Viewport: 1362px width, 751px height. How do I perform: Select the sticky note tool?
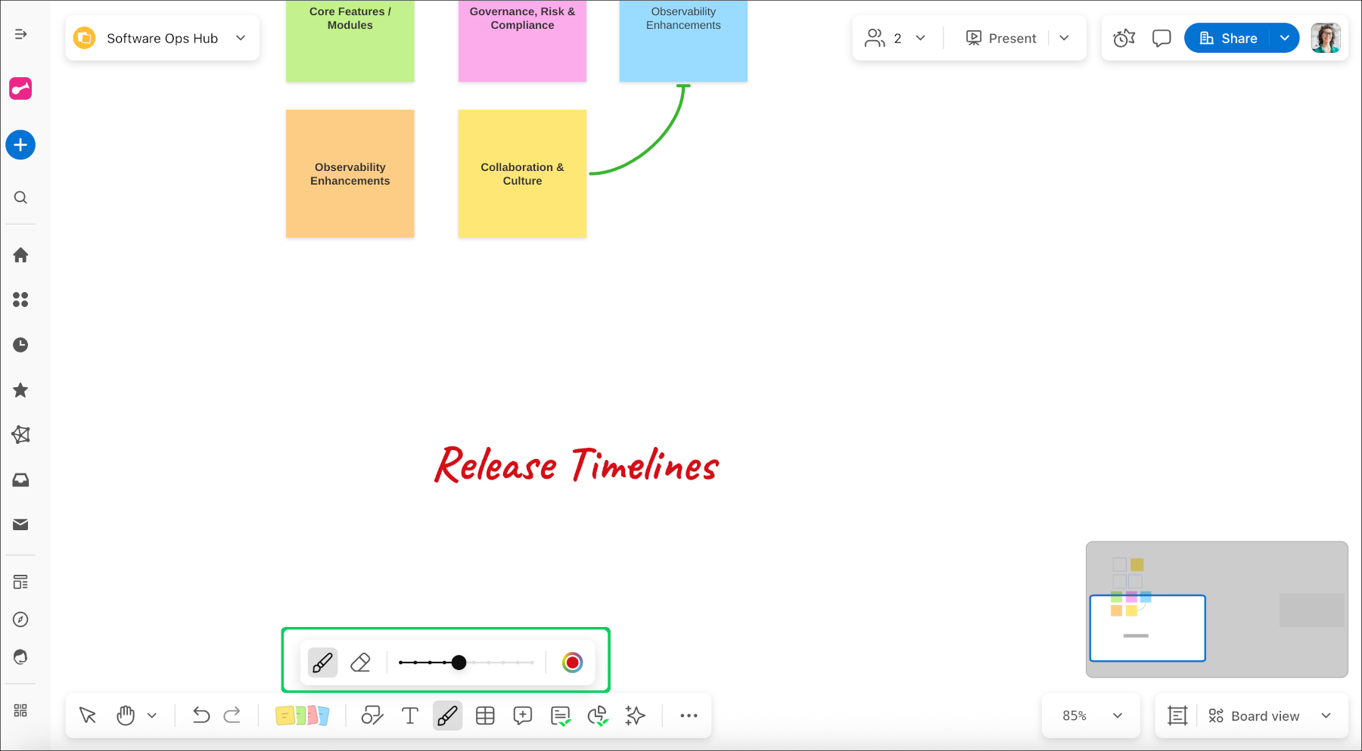coord(303,715)
